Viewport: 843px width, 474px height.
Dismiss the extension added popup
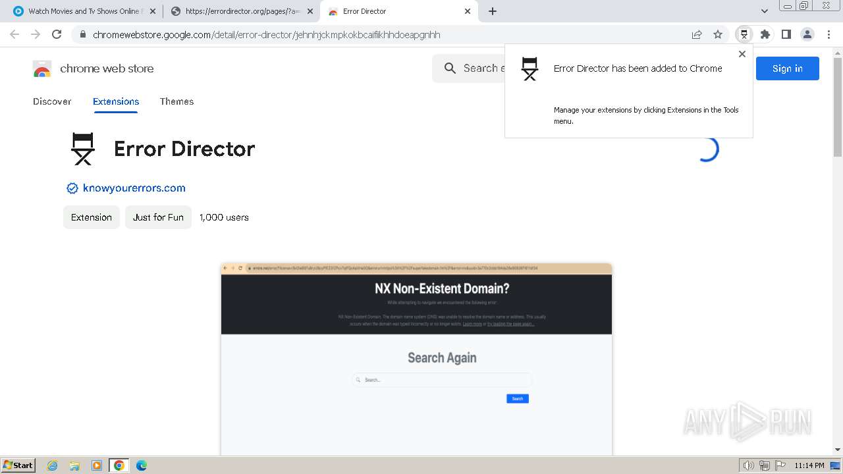click(742, 54)
